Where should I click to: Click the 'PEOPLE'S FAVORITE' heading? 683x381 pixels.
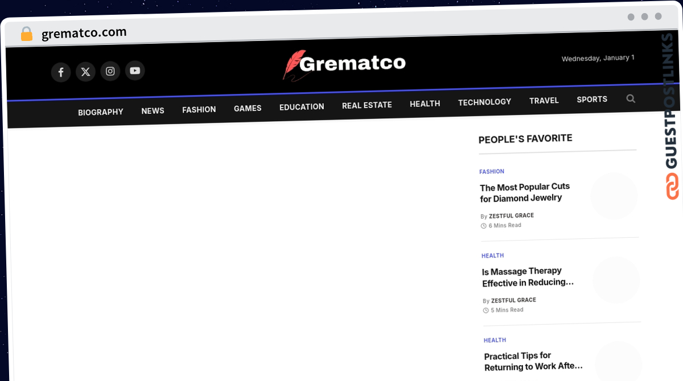[x=525, y=139]
